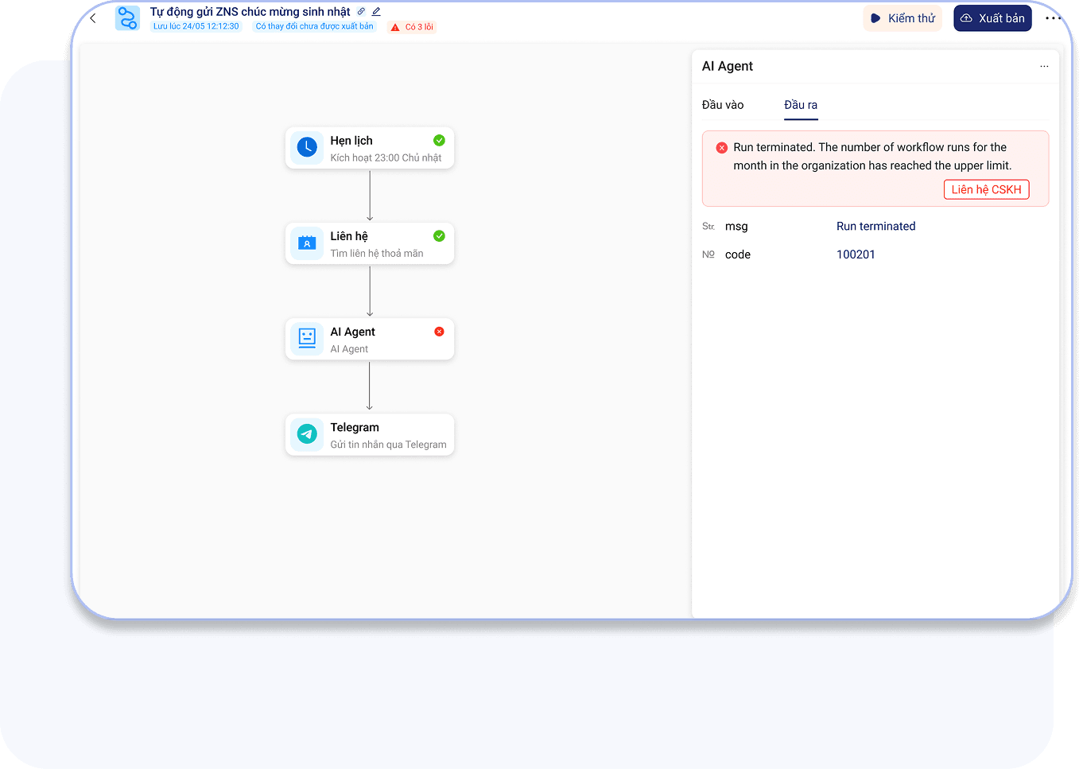Click the Liên hệ contact icon
The image size is (1083, 769).
tap(307, 243)
